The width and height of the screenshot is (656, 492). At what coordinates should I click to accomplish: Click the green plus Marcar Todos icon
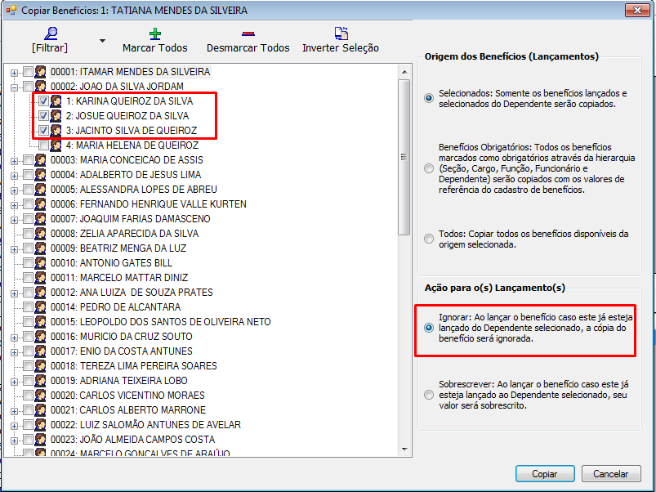coord(155,34)
